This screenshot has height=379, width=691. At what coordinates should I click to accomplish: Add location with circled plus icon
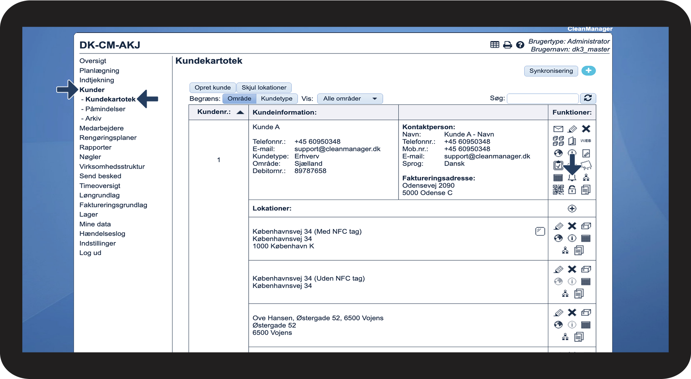572,208
